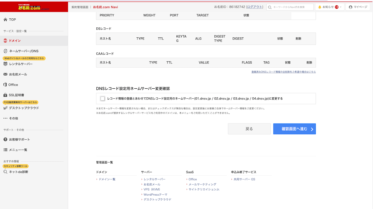Select the ドメイン sidebar icon
This screenshot has height=209, width=373.
point(5,40)
